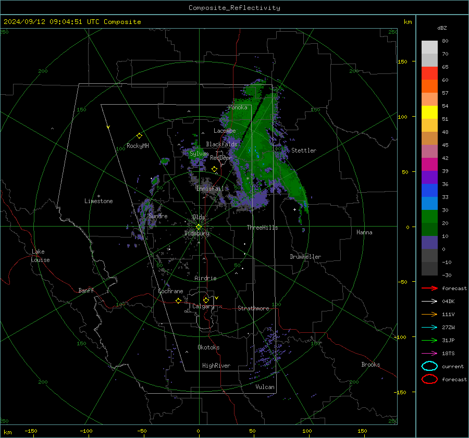Image resolution: width=469 pixels, height=438 pixels.
Task: Click the Lacombe city label
Action: tap(225, 131)
